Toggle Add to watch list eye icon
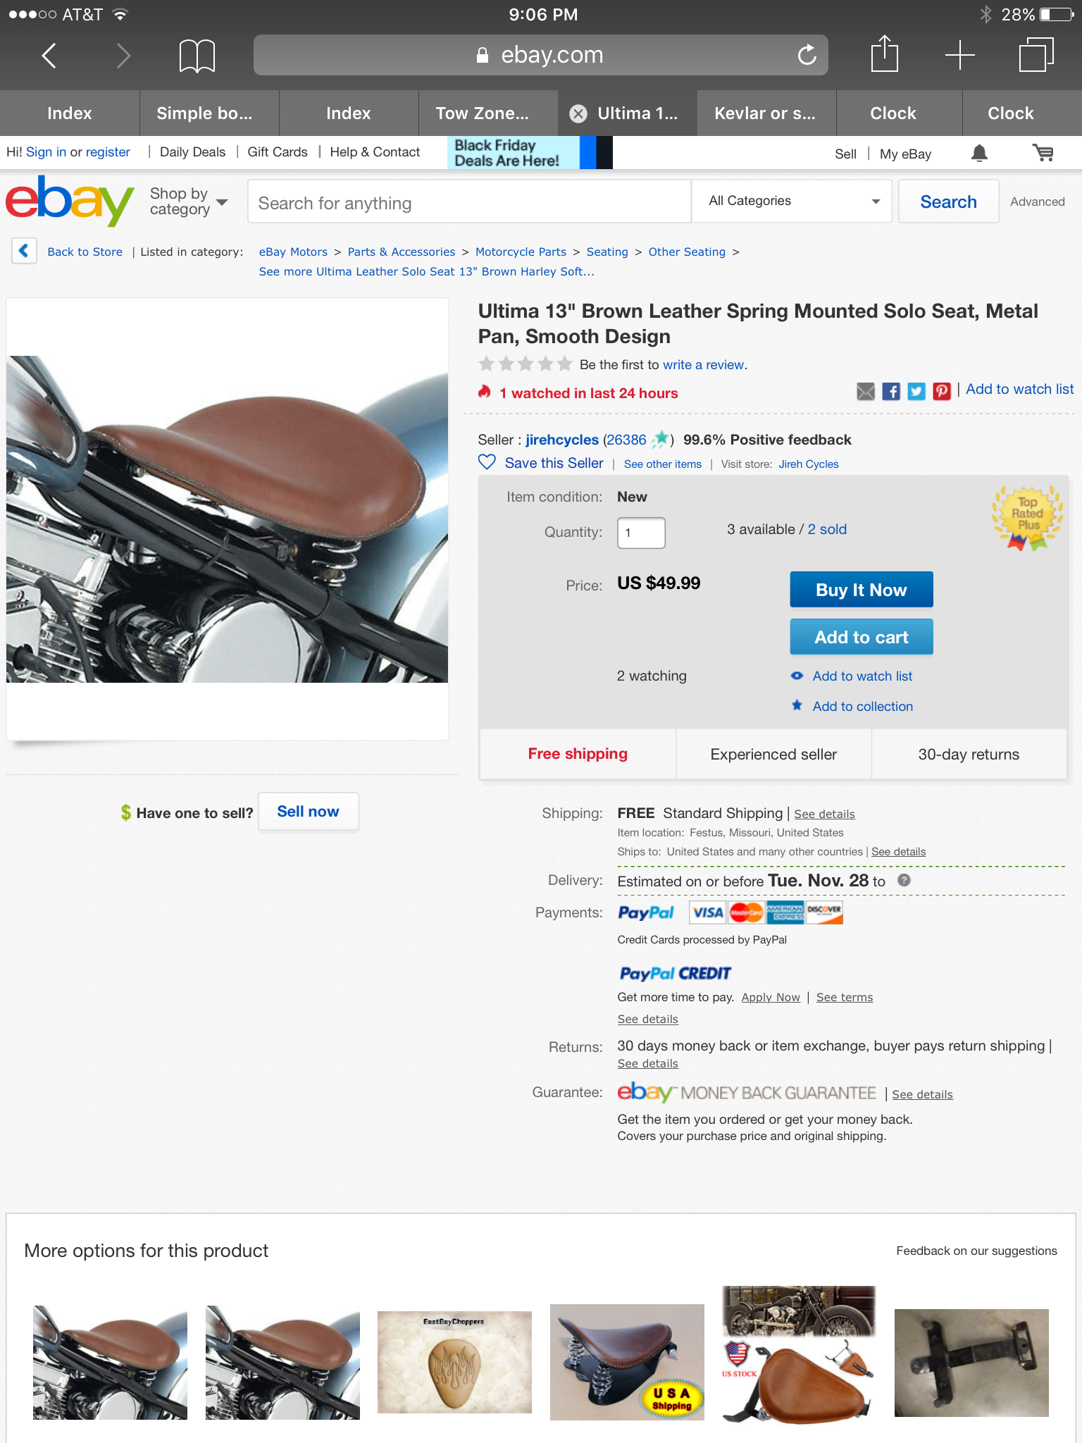The width and height of the screenshot is (1082, 1443). pos(797,676)
